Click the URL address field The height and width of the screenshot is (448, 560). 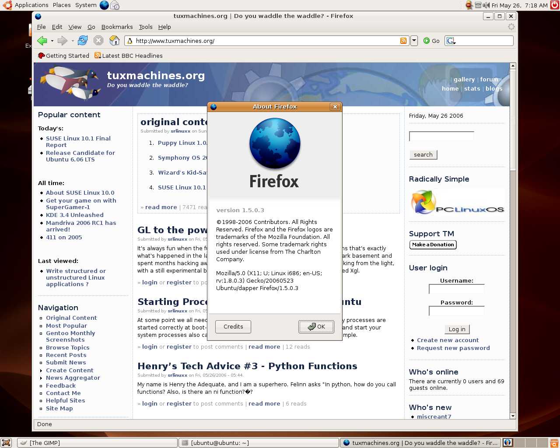coord(266,41)
